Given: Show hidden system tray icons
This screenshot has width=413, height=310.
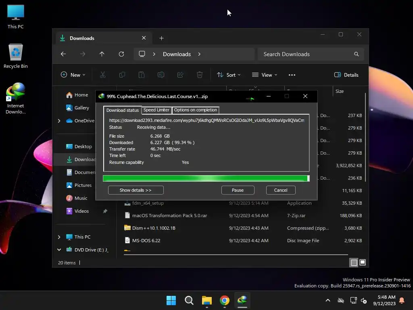Looking at the screenshot, I should [x=328, y=300].
